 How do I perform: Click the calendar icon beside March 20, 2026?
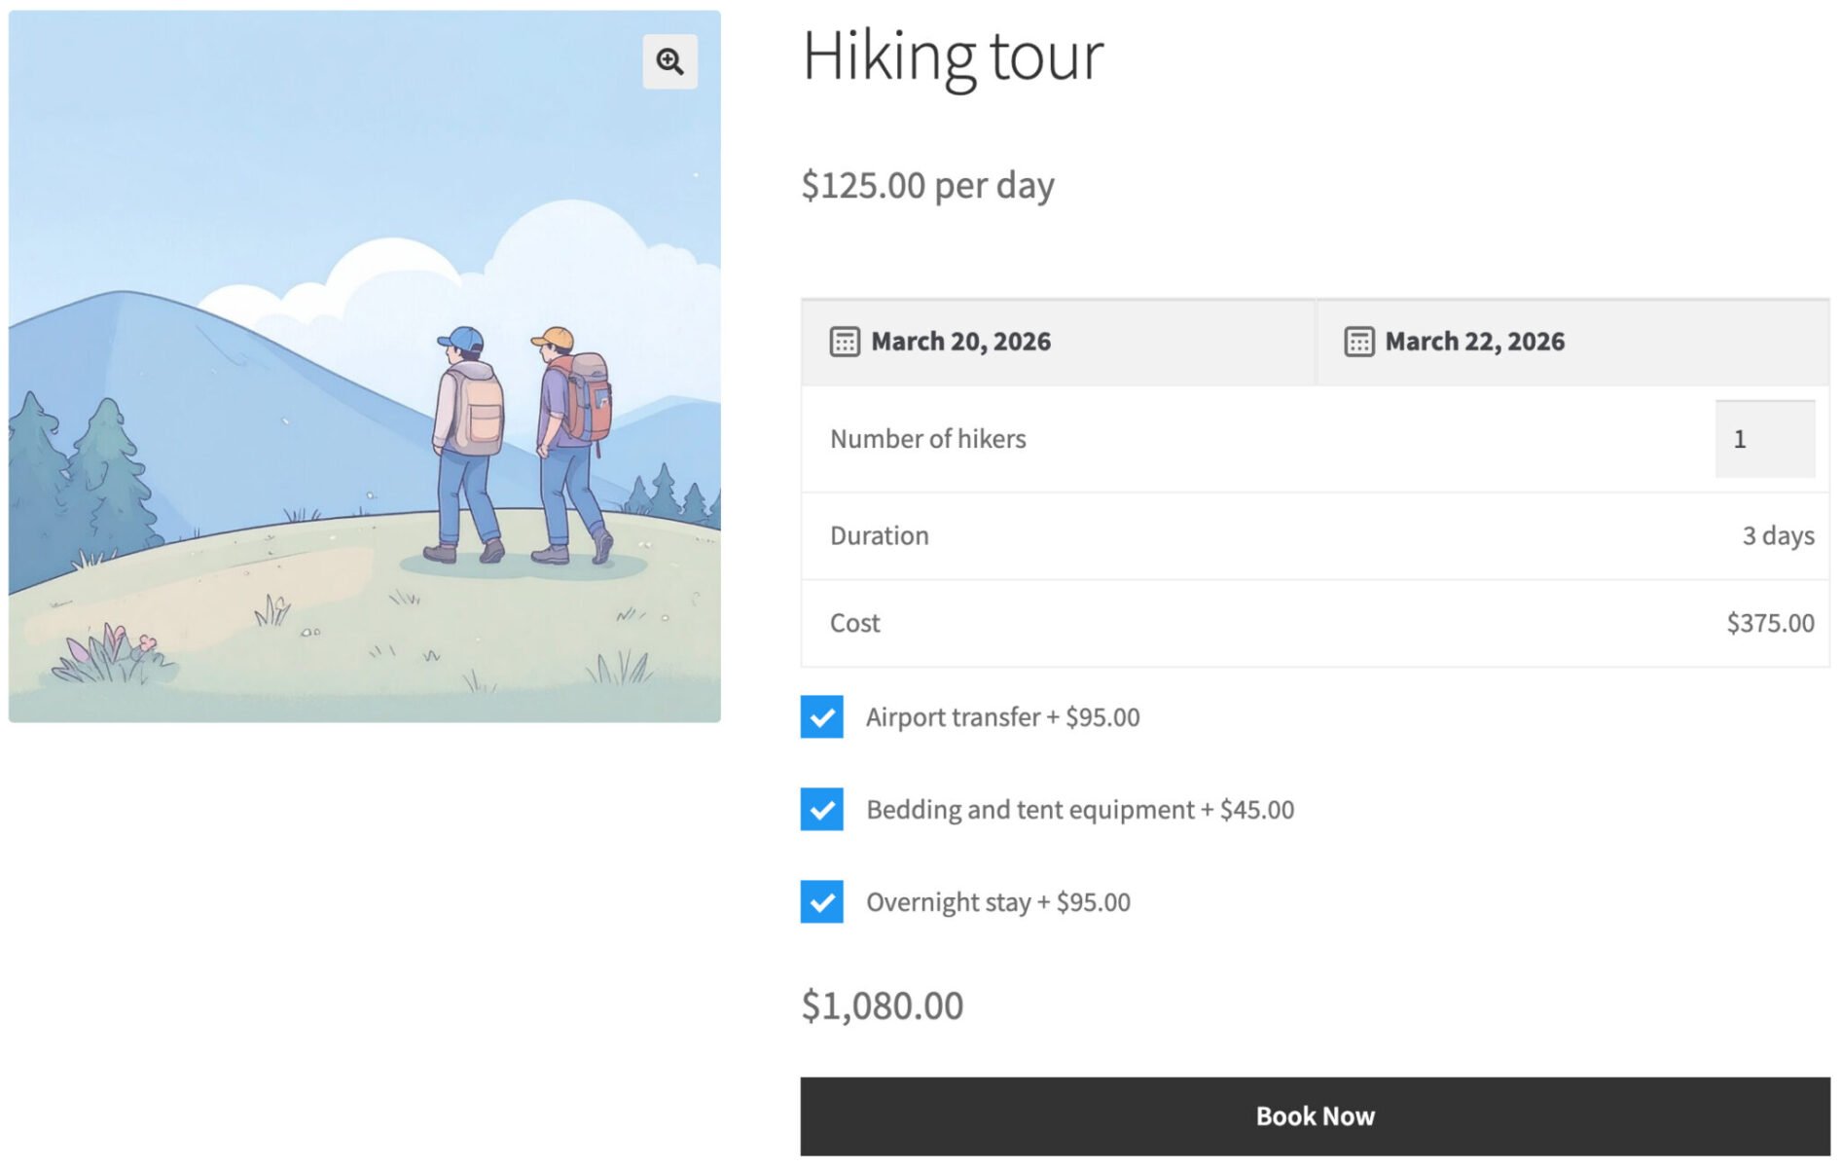(x=843, y=341)
